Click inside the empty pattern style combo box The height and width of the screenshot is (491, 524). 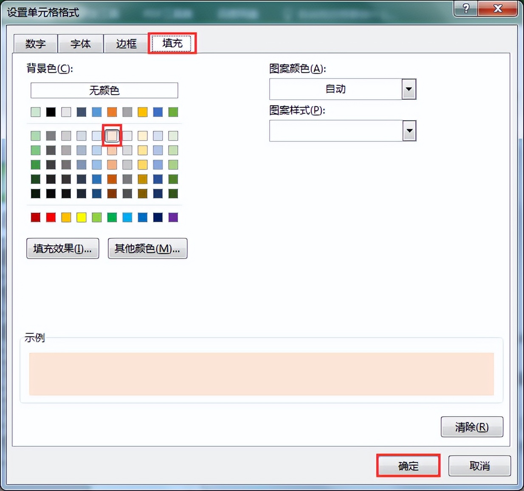(x=335, y=131)
